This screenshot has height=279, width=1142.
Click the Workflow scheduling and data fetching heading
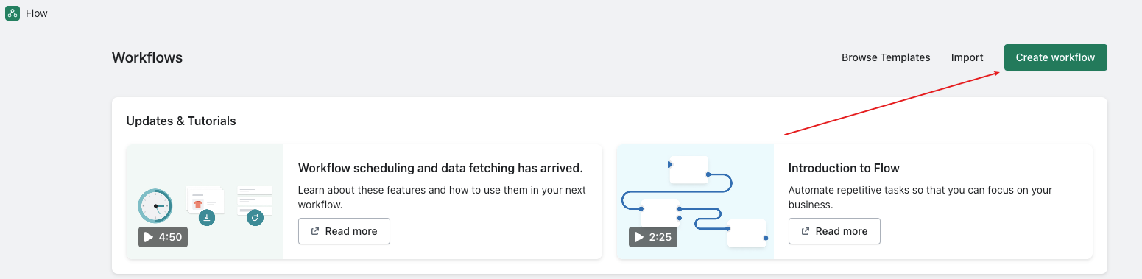click(440, 168)
